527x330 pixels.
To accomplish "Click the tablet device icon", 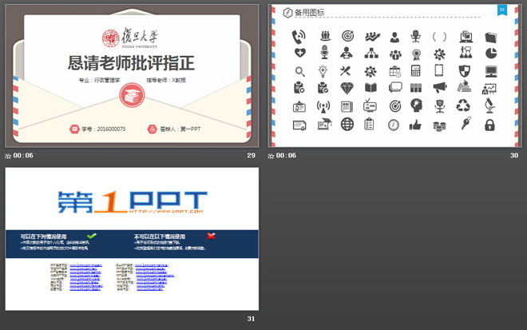I will point(439,70).
